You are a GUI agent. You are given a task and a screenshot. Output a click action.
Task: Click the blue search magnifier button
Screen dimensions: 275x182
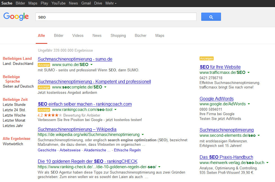point(211,17)
